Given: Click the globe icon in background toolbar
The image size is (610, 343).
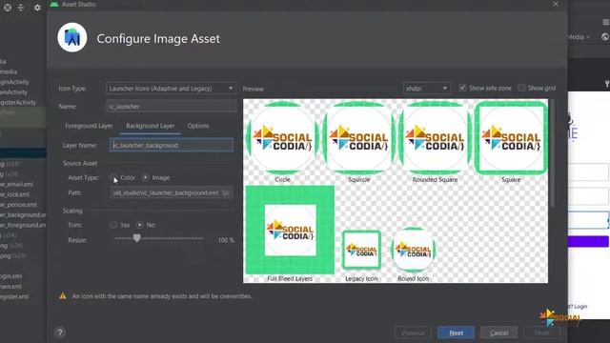Looking at the screenshot, I should [x=605, y=36].
